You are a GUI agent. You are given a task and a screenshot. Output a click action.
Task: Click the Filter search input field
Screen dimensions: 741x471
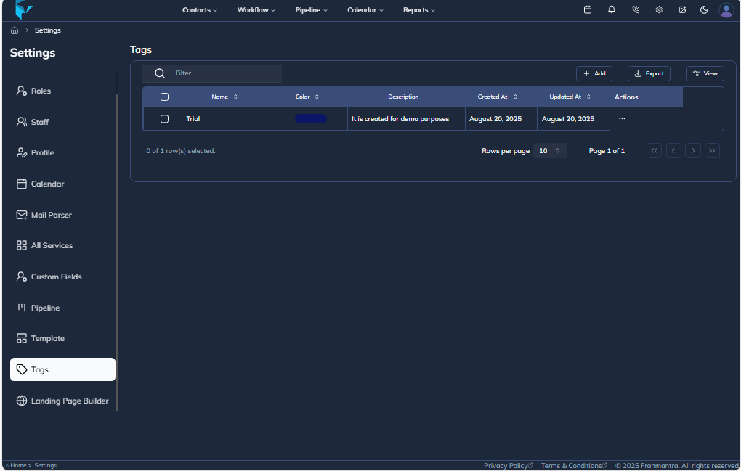(225, 73)
